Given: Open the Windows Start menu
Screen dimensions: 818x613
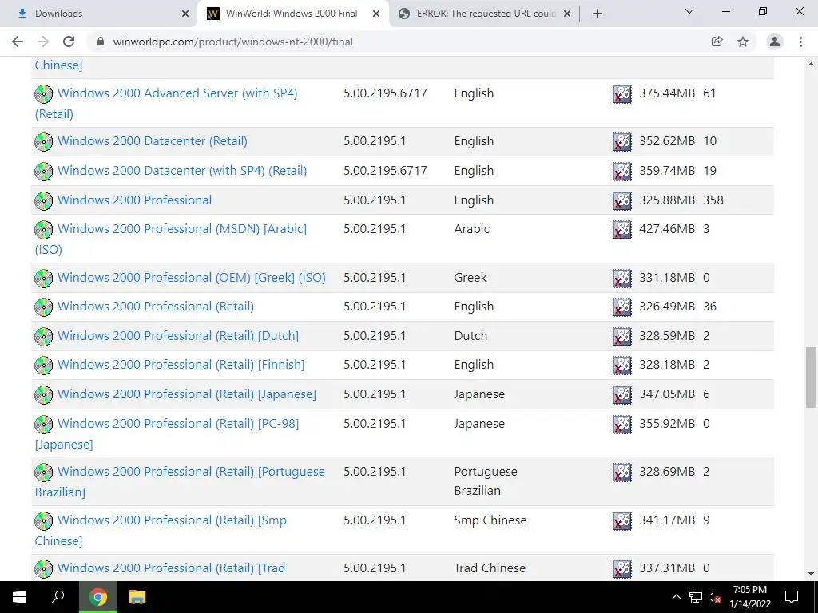Looking at the screenshot, I should (x=19, y=597).
